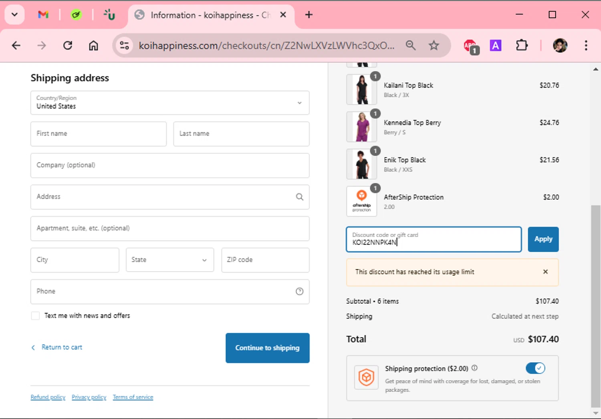Click the scrollbar down arrow

pos(595,413)
